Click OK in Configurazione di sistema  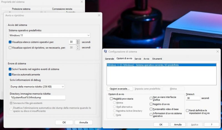(x=161, y=125)
